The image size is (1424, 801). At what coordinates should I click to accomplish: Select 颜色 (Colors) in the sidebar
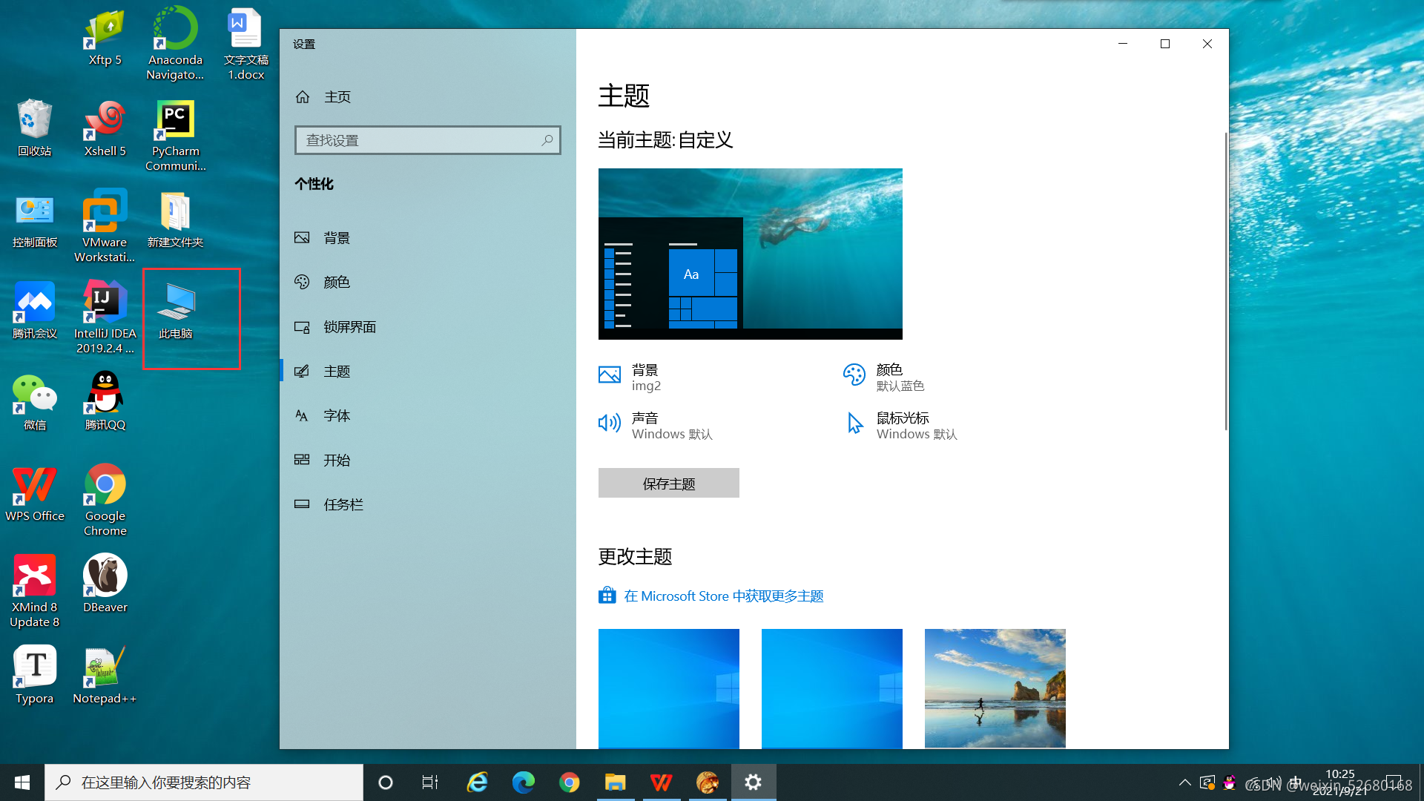point(336,283)
